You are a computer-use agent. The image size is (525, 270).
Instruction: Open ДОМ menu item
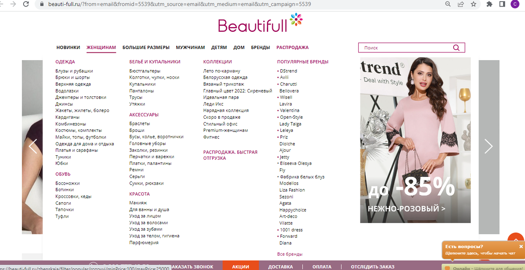(239, 48)
